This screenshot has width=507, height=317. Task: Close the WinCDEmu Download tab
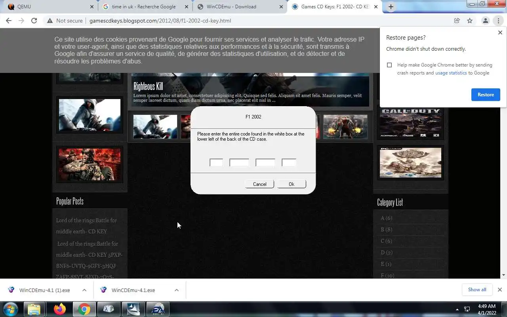[281, 7]
